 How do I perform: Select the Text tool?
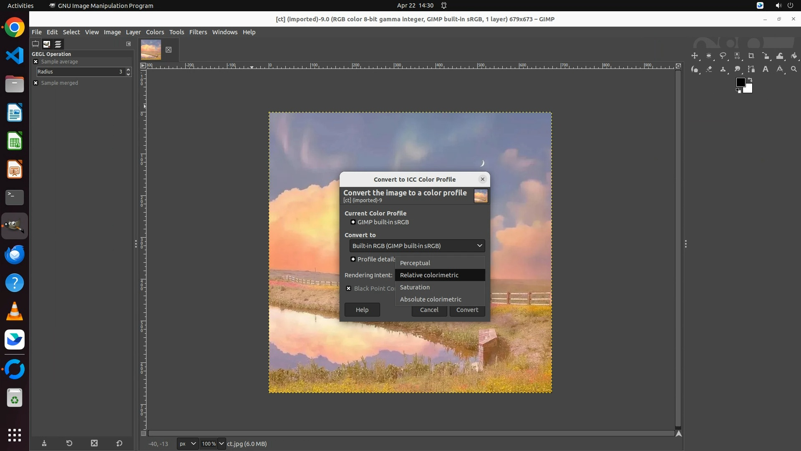pos(766,69)
